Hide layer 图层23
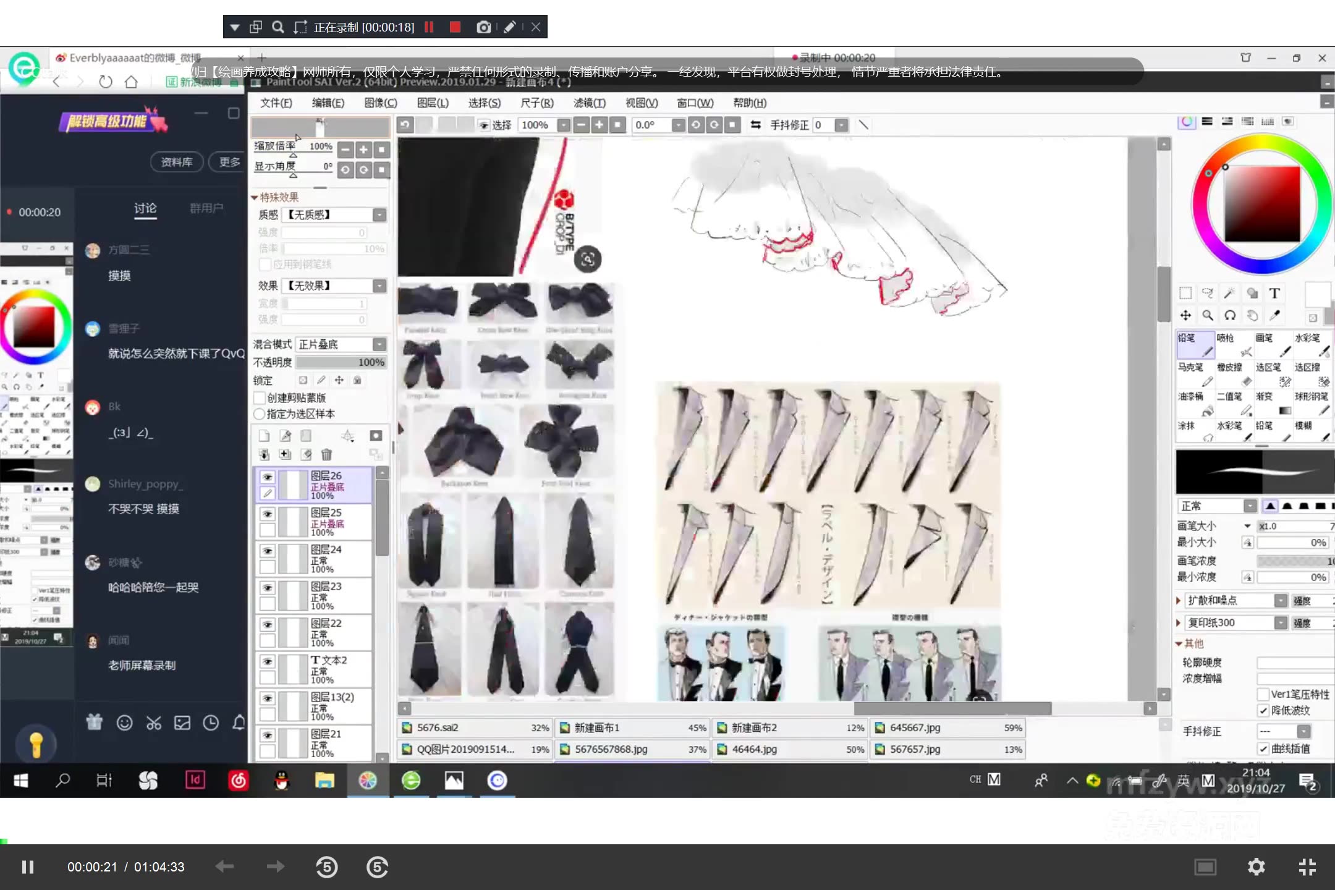The width and height of the screenshot is (1335, 890). [268, 588]
